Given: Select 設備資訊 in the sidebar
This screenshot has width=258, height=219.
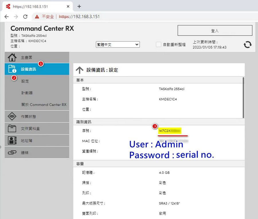Looking at the screenshot, I should coord(37,69).
